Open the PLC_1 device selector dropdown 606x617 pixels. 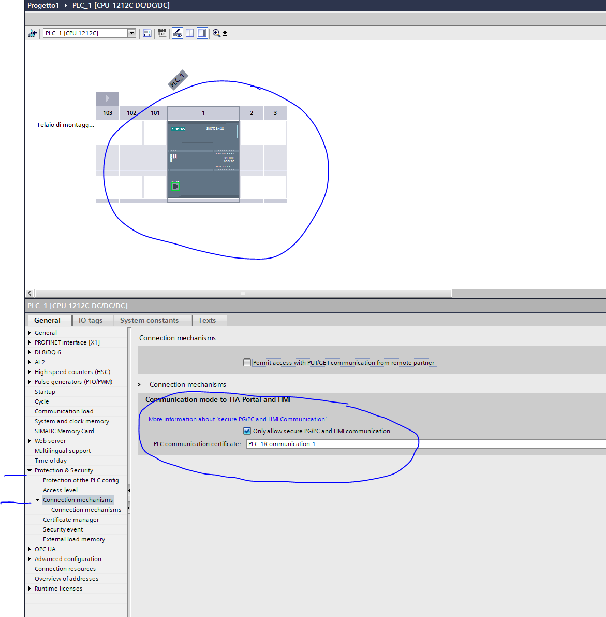pos(131,33)
